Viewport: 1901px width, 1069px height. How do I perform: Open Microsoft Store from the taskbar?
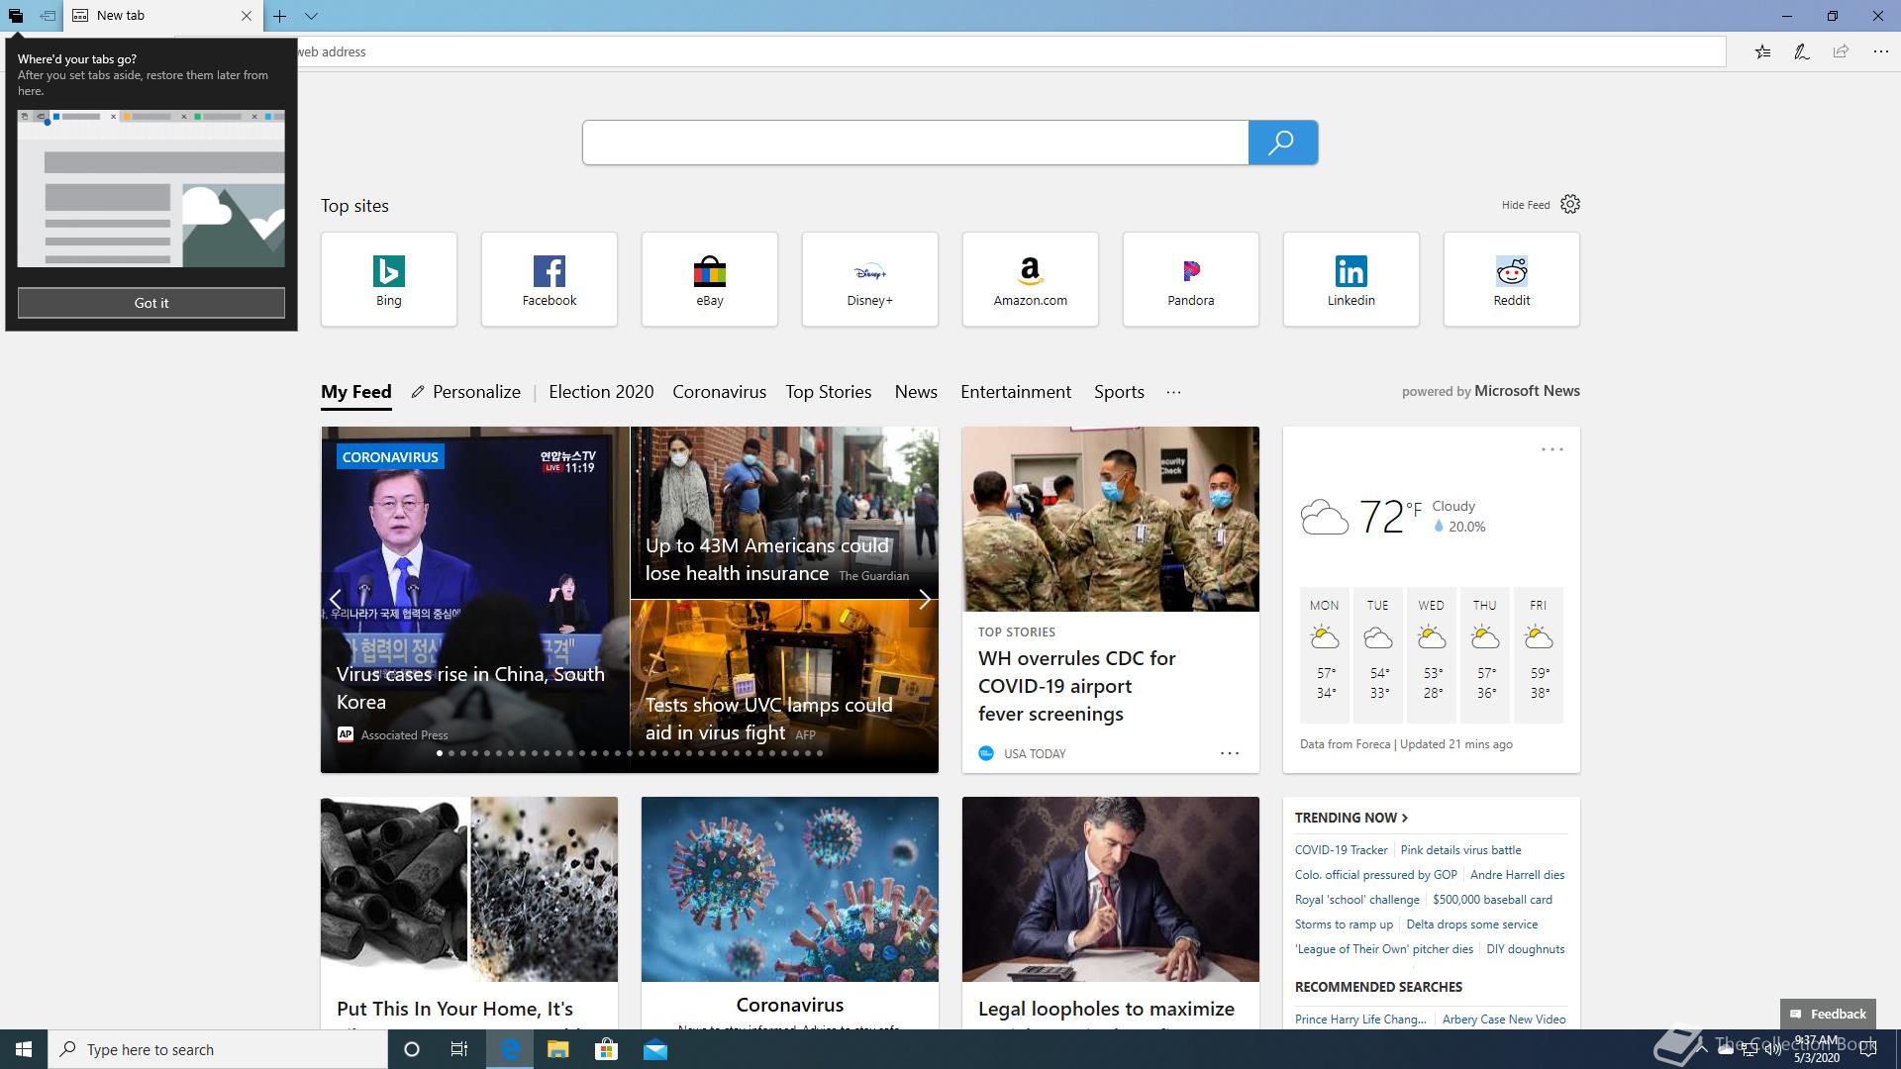(x=606, y=1049)
